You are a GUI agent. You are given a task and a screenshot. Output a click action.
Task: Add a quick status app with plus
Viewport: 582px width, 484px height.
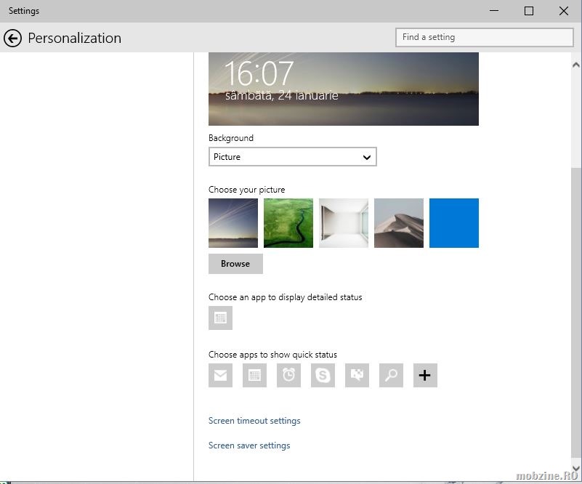[x=425, y=375]
